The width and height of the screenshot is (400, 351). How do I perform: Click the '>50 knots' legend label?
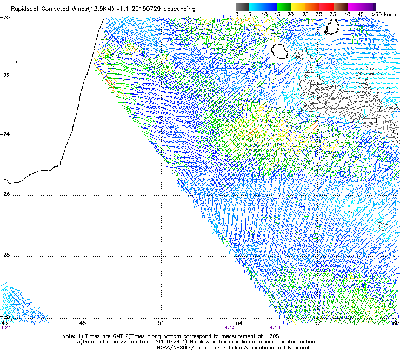pos(385,15)
